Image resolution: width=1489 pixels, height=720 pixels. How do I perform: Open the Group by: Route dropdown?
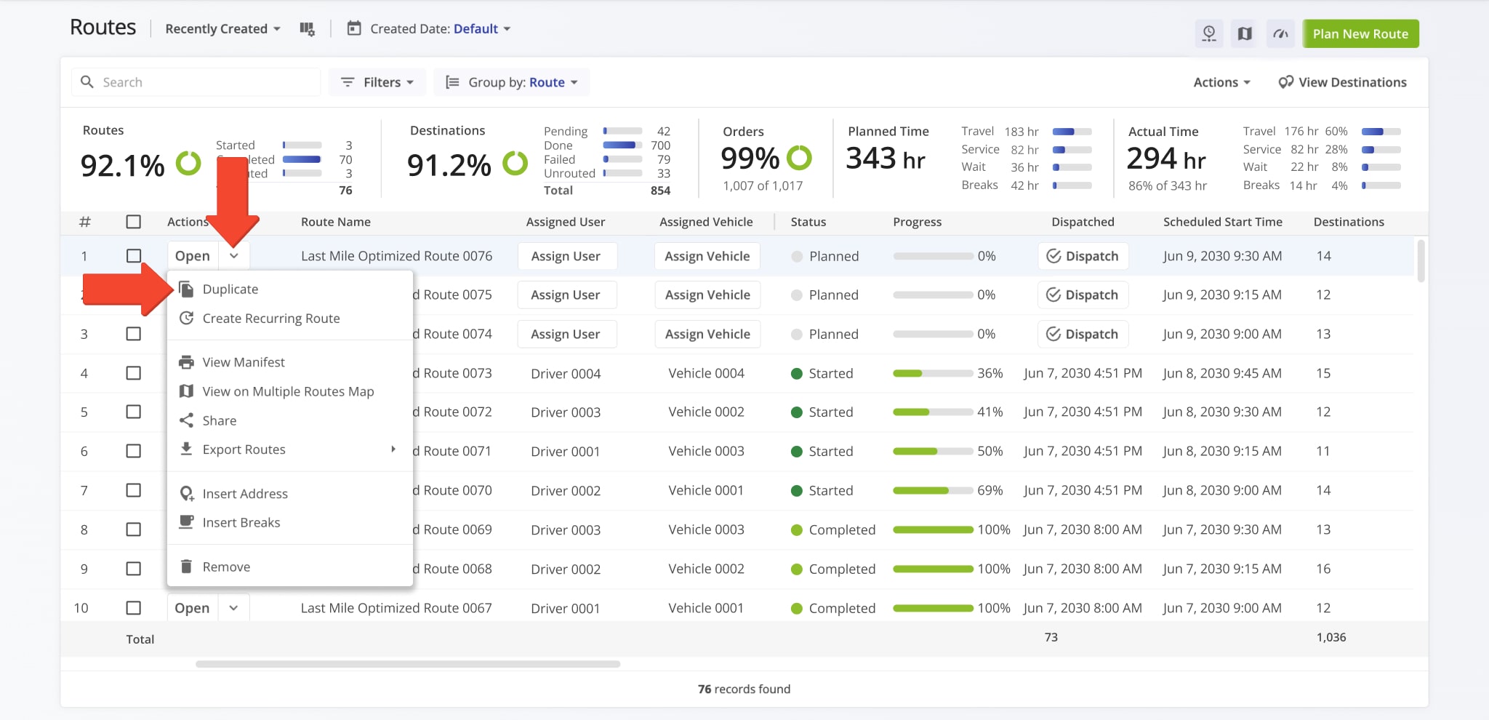(512, 82)
